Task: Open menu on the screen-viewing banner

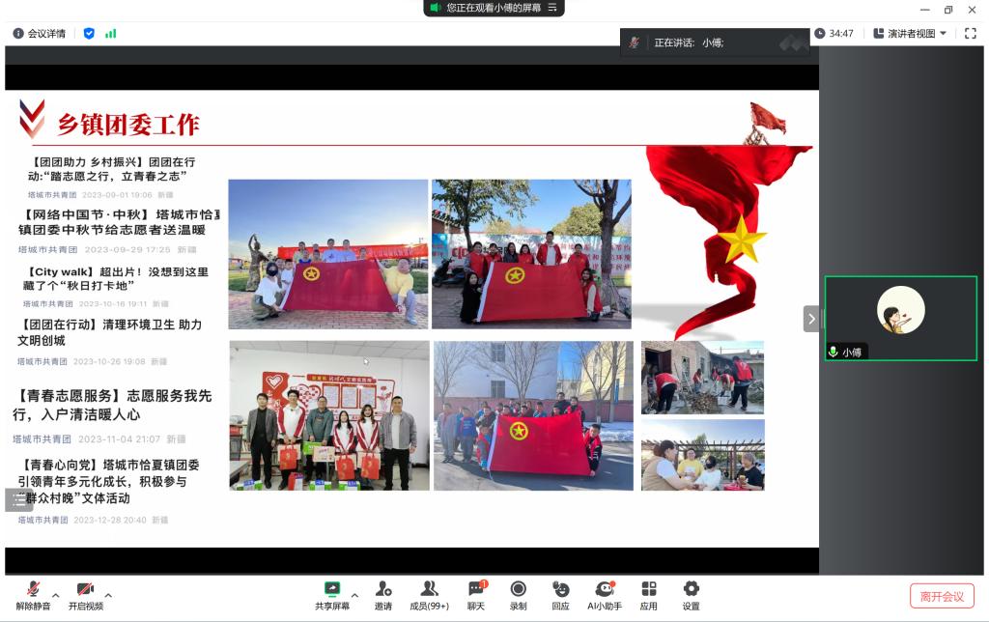Action: (x=552, y=8)
